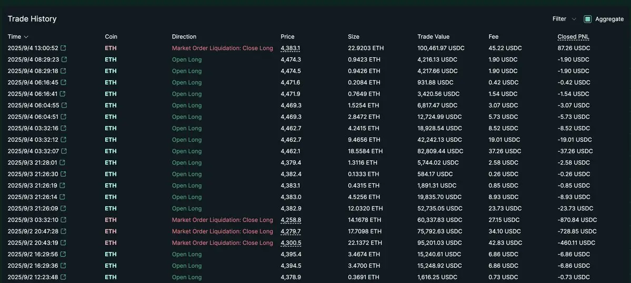This screenshot has height=283, width=631.
Task: Click trade value 584.17 USDC
Action: (x=435, y=174)
